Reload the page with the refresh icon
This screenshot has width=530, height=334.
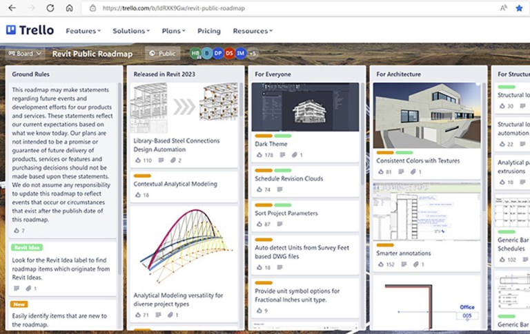(x=50, y=8)
